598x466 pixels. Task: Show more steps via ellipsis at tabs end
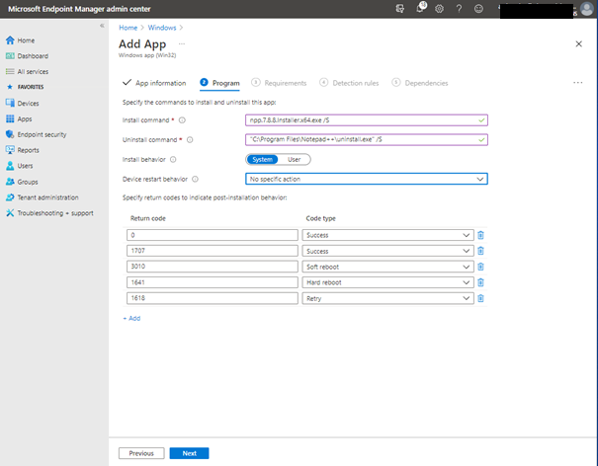point(578,83)
